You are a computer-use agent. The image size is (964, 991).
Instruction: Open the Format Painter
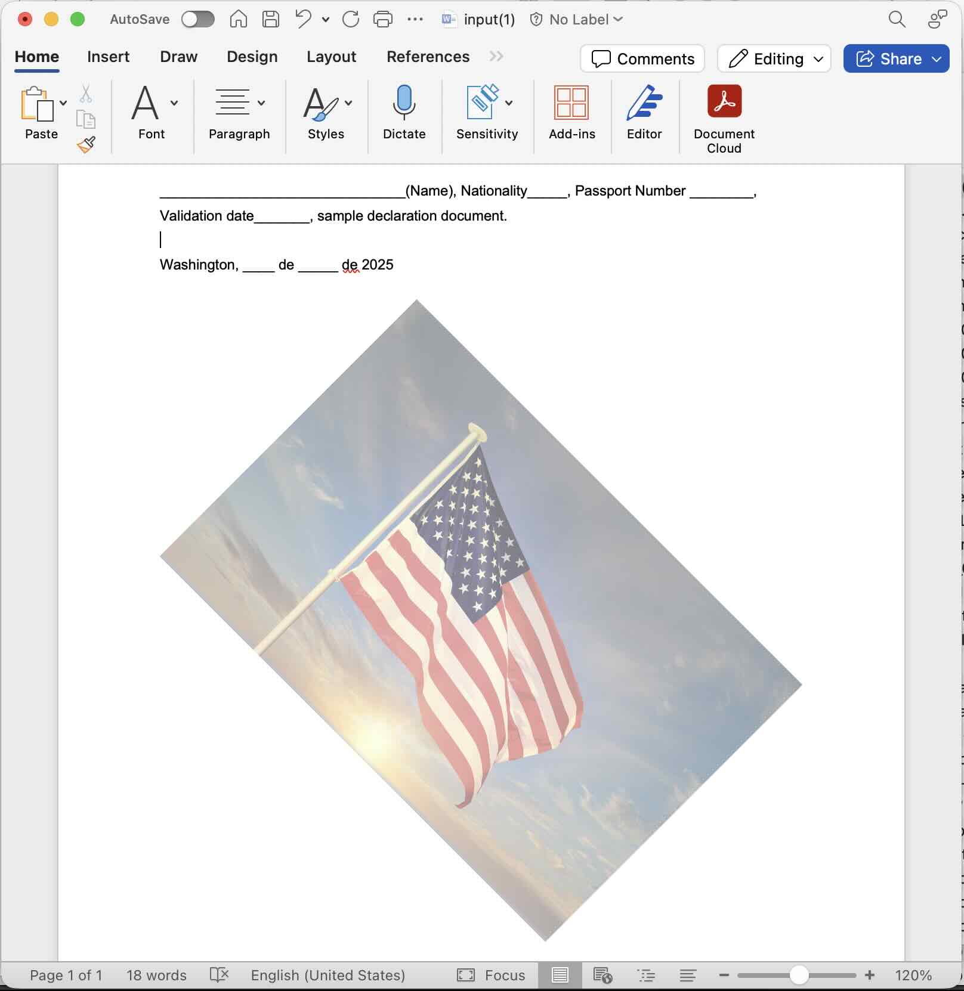pos(85,144)
